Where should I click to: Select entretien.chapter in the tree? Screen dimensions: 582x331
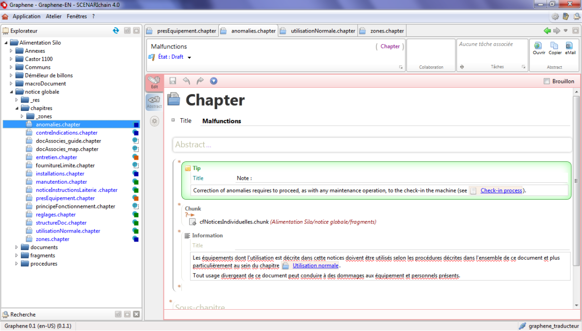tap(56, 158)
